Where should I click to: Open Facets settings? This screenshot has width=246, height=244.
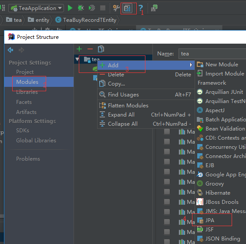pyautogui.click(x=24, y=102)
